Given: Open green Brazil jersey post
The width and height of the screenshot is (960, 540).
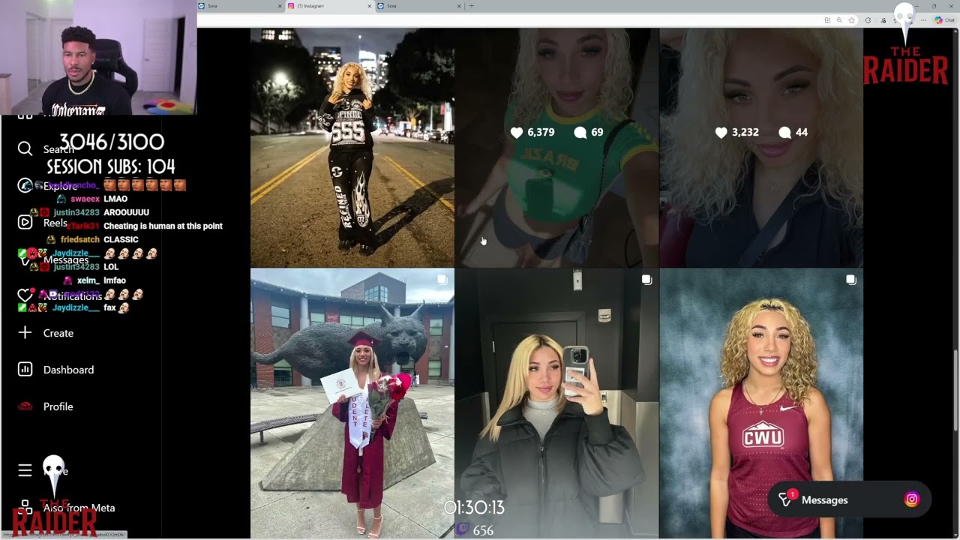Looking at the screenshot, I should [557, 147].
